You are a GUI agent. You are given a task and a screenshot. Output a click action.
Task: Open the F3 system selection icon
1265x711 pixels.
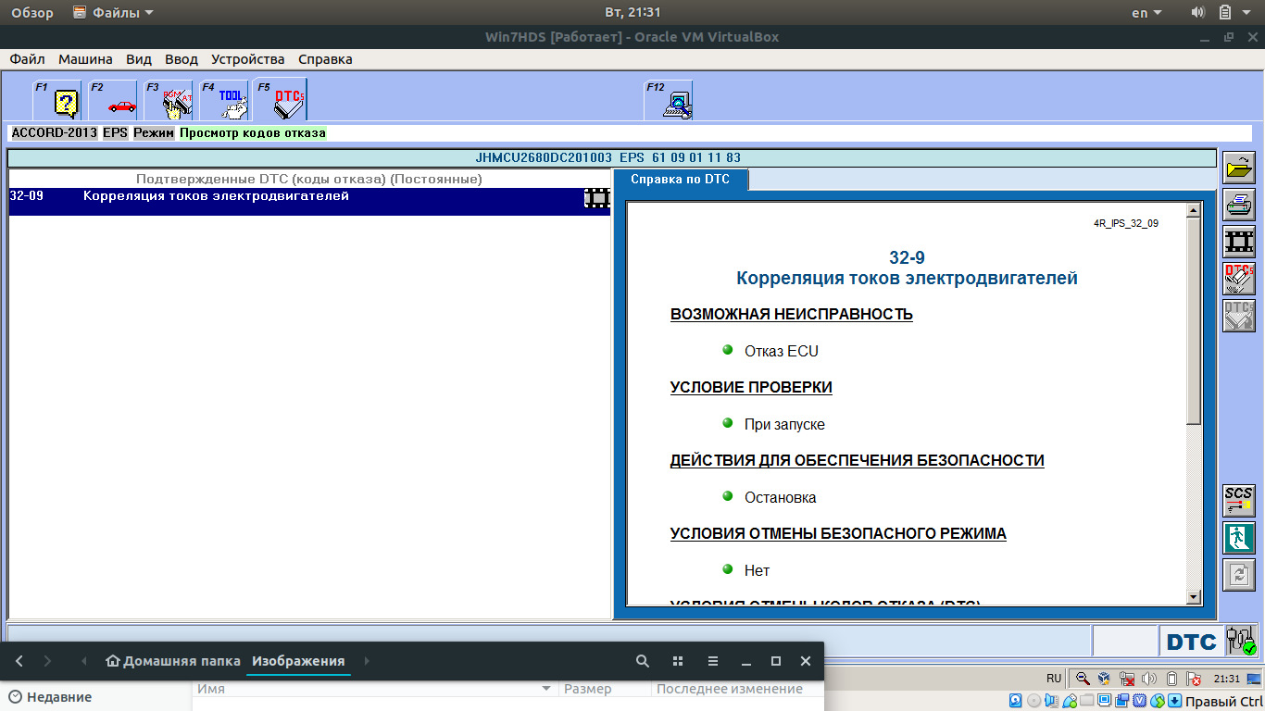(169, 100)
